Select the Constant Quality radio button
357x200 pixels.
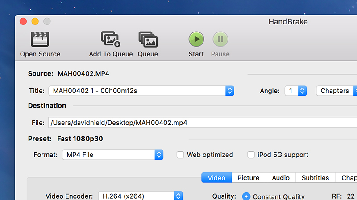(246, 196)
